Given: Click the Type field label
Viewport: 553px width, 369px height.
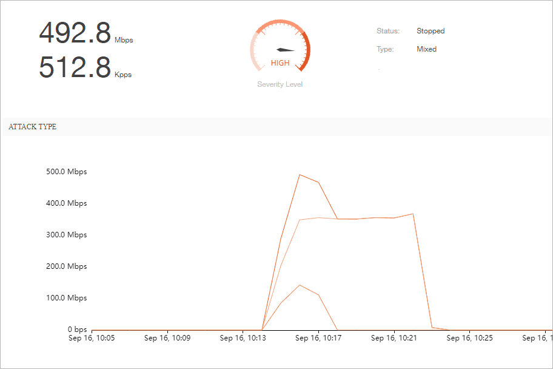Looking at the screenshot, I should [x=384, y=49].
